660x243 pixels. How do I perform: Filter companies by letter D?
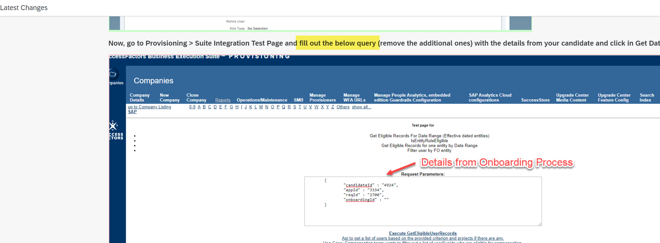tap(215, 107)
